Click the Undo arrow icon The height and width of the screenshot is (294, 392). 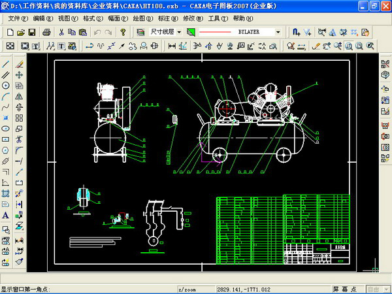click(x=97, y=31)
